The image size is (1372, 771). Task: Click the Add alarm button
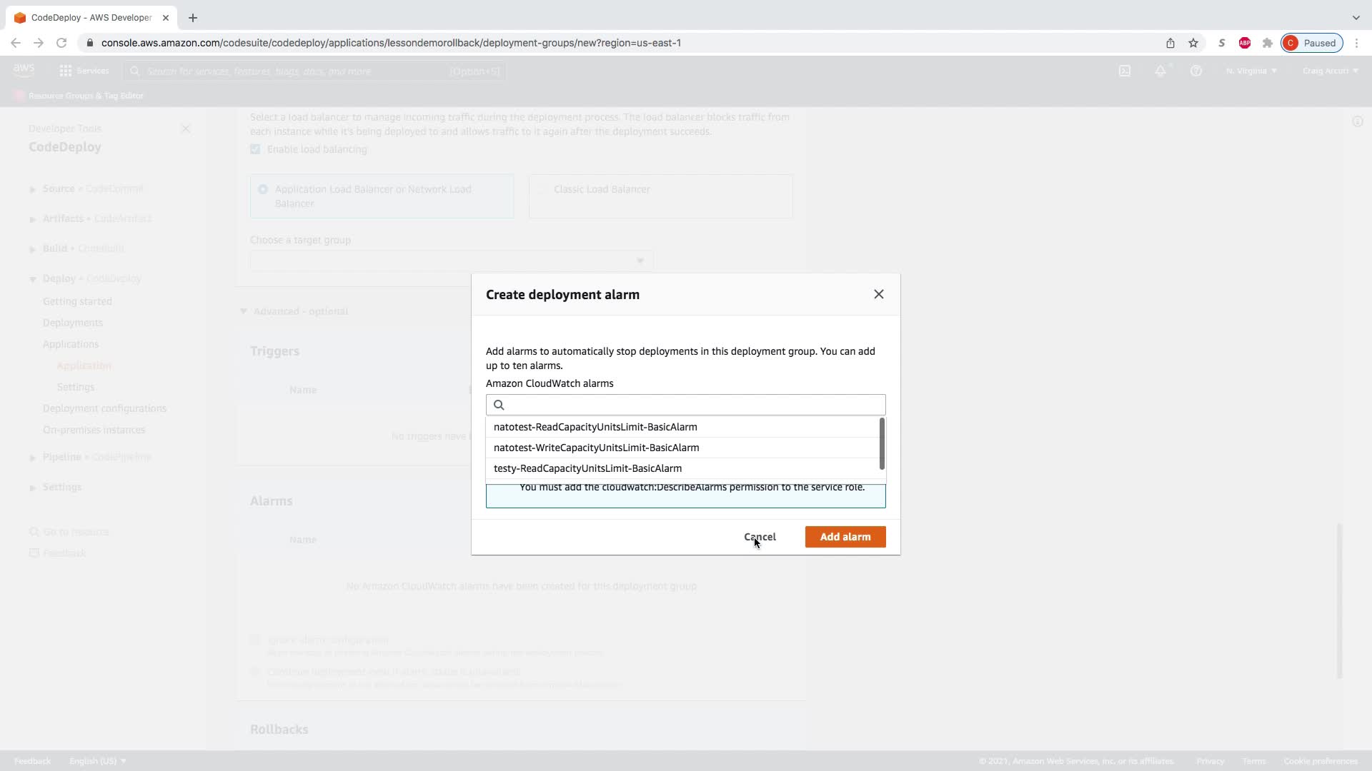(845, 537)
